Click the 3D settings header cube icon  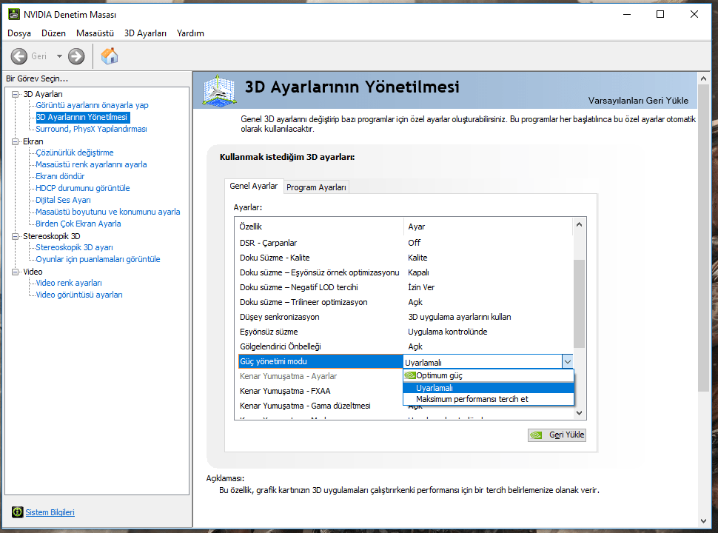coord(219,90)
